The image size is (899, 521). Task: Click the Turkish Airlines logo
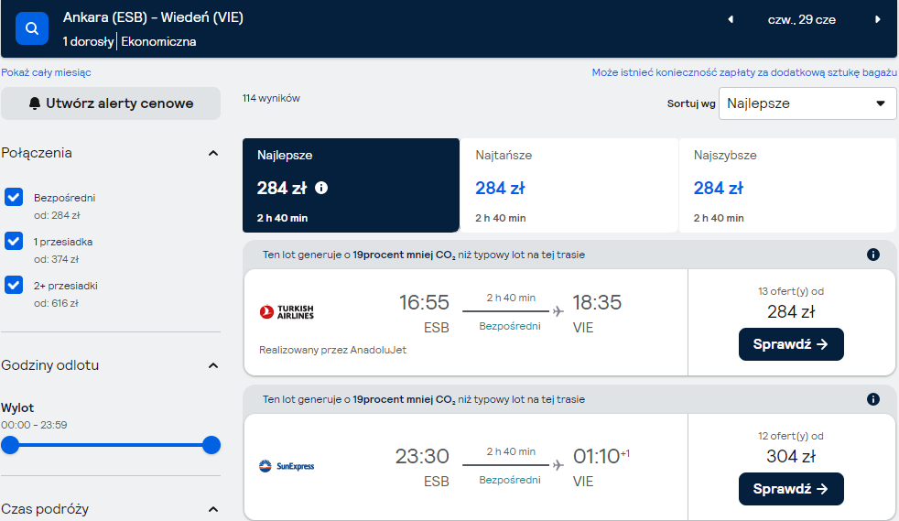coord(287,312)
